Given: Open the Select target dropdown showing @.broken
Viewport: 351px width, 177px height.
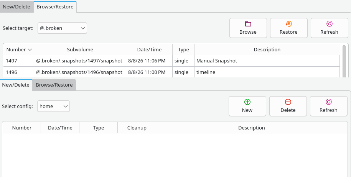Looking at the screenshot, I should [x=62, y=28].
